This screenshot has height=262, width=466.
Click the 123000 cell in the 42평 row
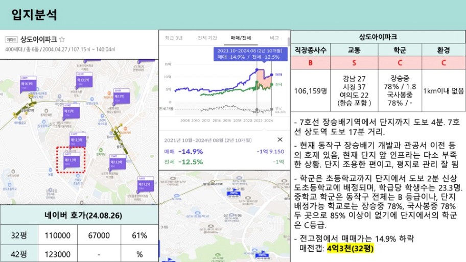pyautogui.click(x=58, y=254)
